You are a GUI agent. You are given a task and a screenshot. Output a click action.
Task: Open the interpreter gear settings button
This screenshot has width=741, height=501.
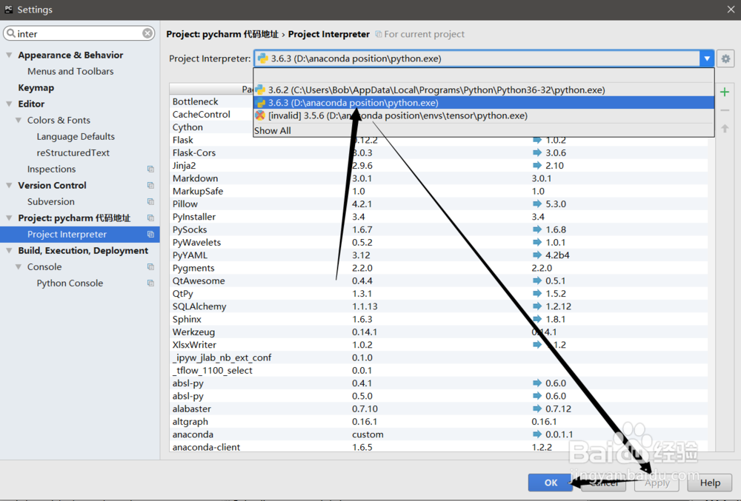[725, 58]
